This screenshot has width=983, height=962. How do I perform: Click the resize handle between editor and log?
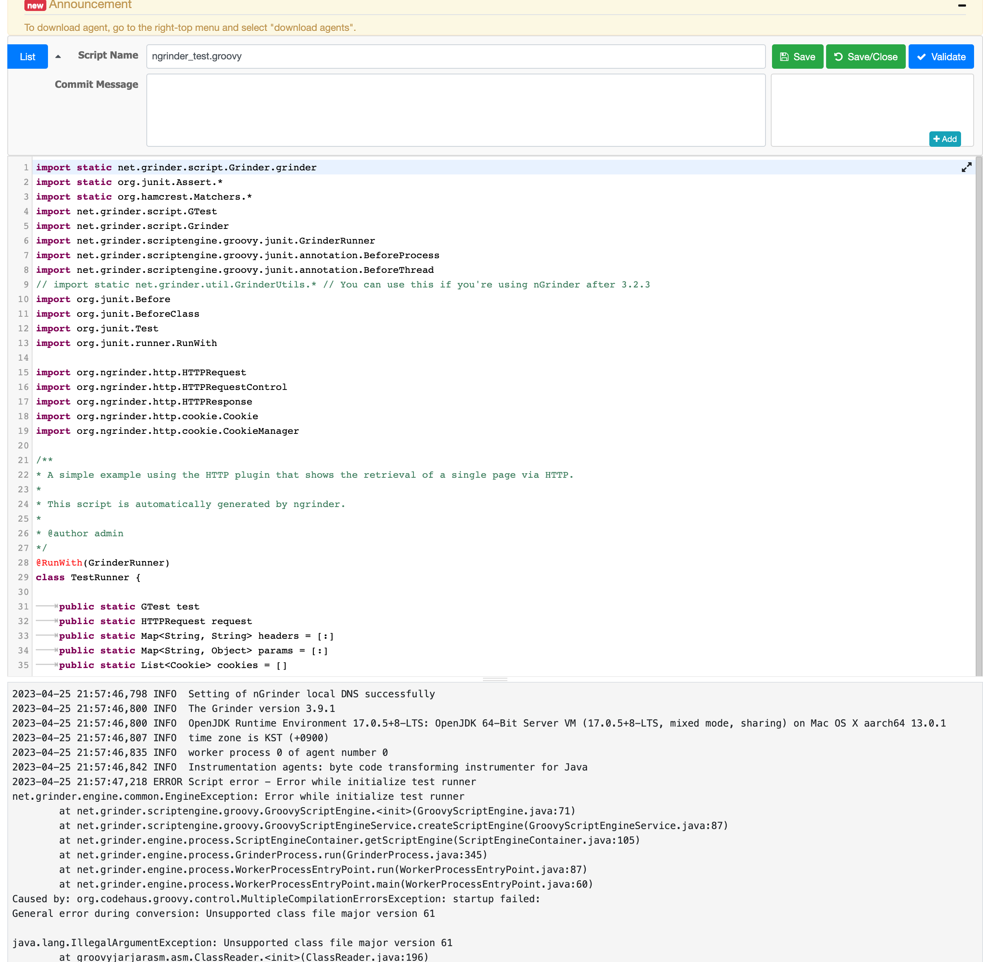494,679
